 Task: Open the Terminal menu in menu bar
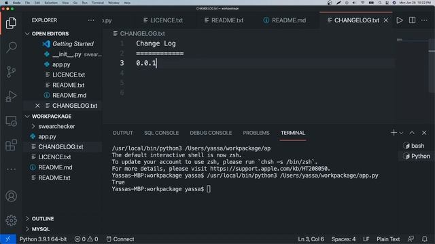98,3
